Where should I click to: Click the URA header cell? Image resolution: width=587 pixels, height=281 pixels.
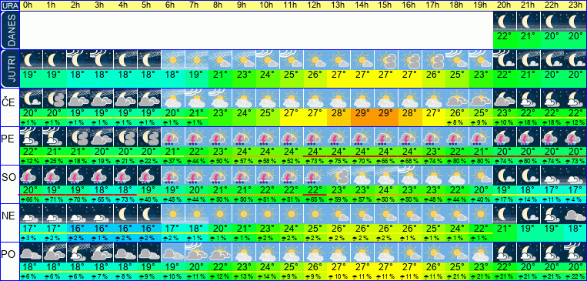pyautogui.click(x=9, y=5)
